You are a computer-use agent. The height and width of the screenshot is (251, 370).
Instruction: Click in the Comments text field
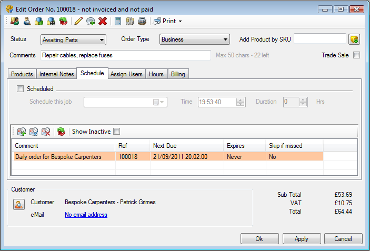[126, 55]
